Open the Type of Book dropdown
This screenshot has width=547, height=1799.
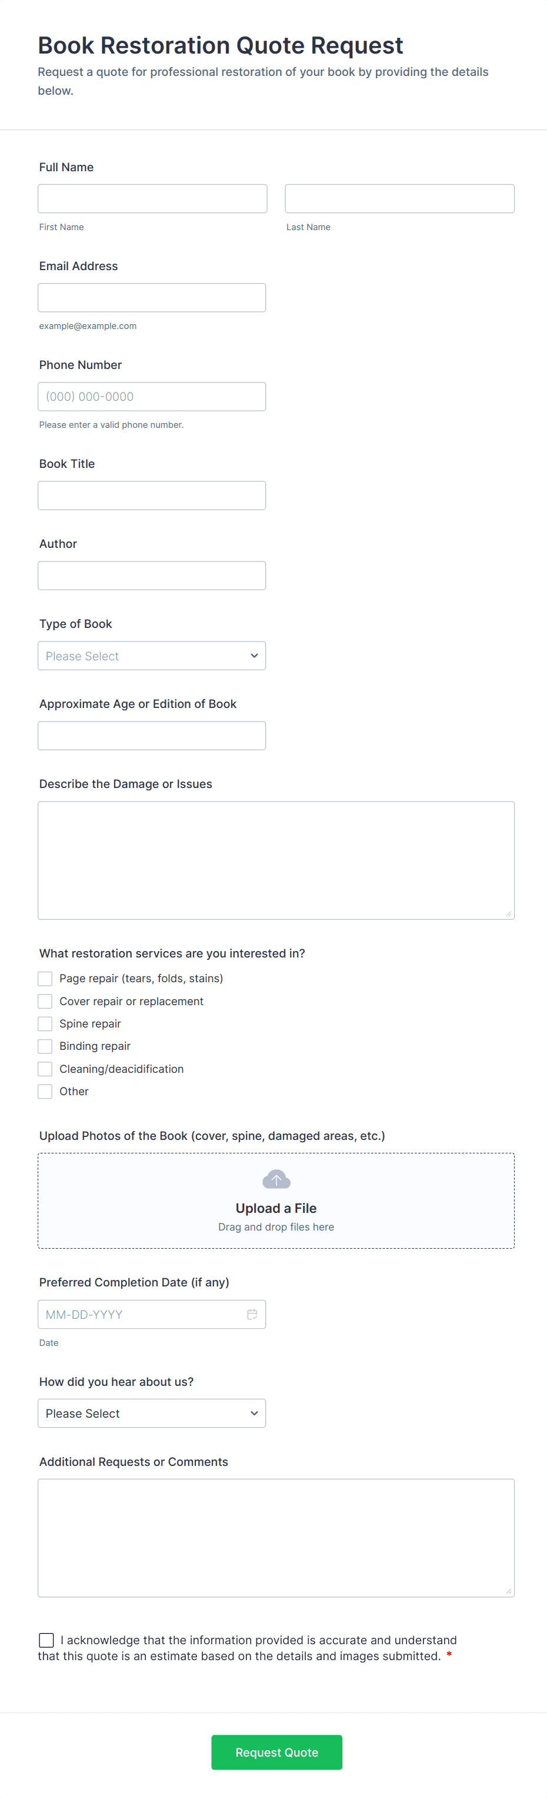click(x=151, y=656)
